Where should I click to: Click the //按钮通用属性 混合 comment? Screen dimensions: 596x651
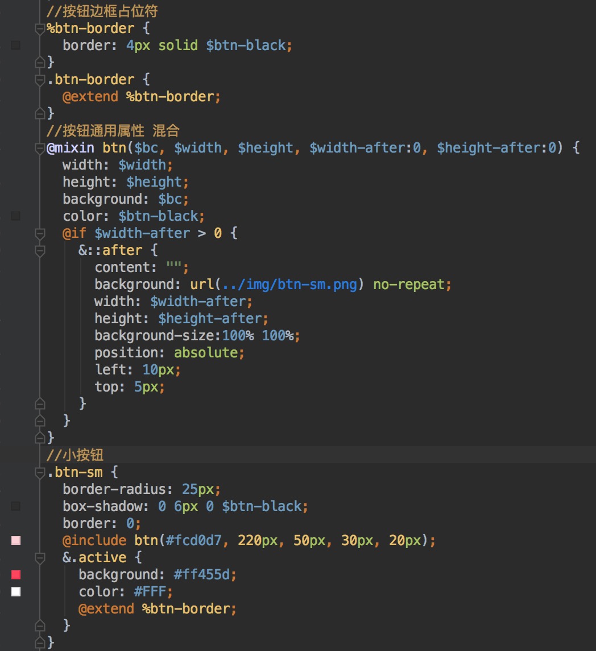(x=113, y=131)
